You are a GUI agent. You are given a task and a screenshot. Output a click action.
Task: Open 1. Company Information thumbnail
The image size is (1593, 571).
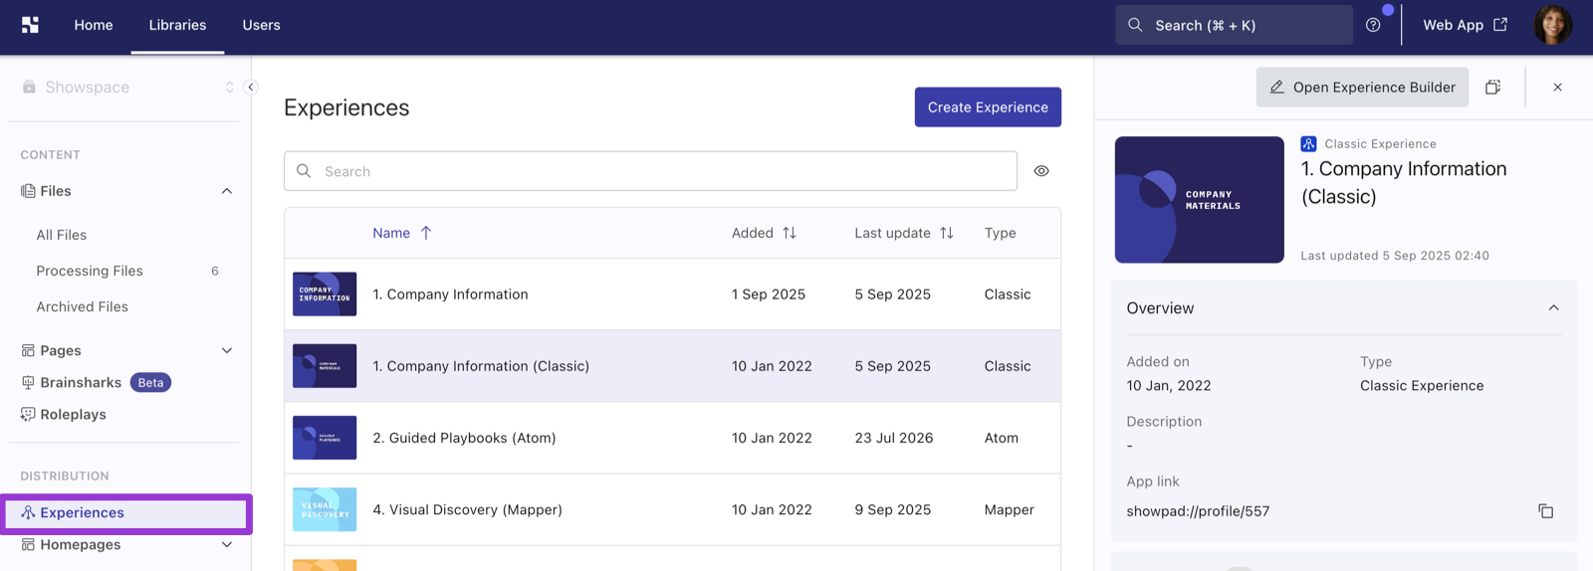(x=325, y=294)
